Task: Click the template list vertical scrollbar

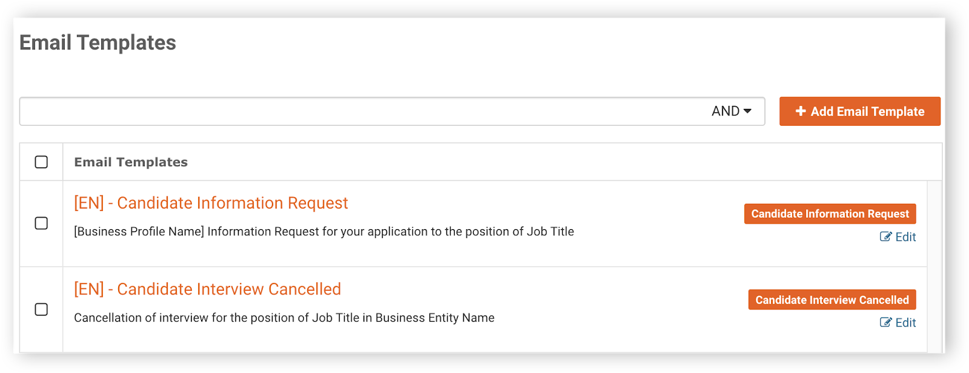Action: coord(934,266)
